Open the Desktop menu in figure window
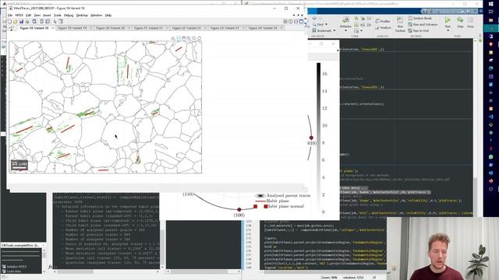The height and width of the screenshot is (280, 499). pos(82,16)
